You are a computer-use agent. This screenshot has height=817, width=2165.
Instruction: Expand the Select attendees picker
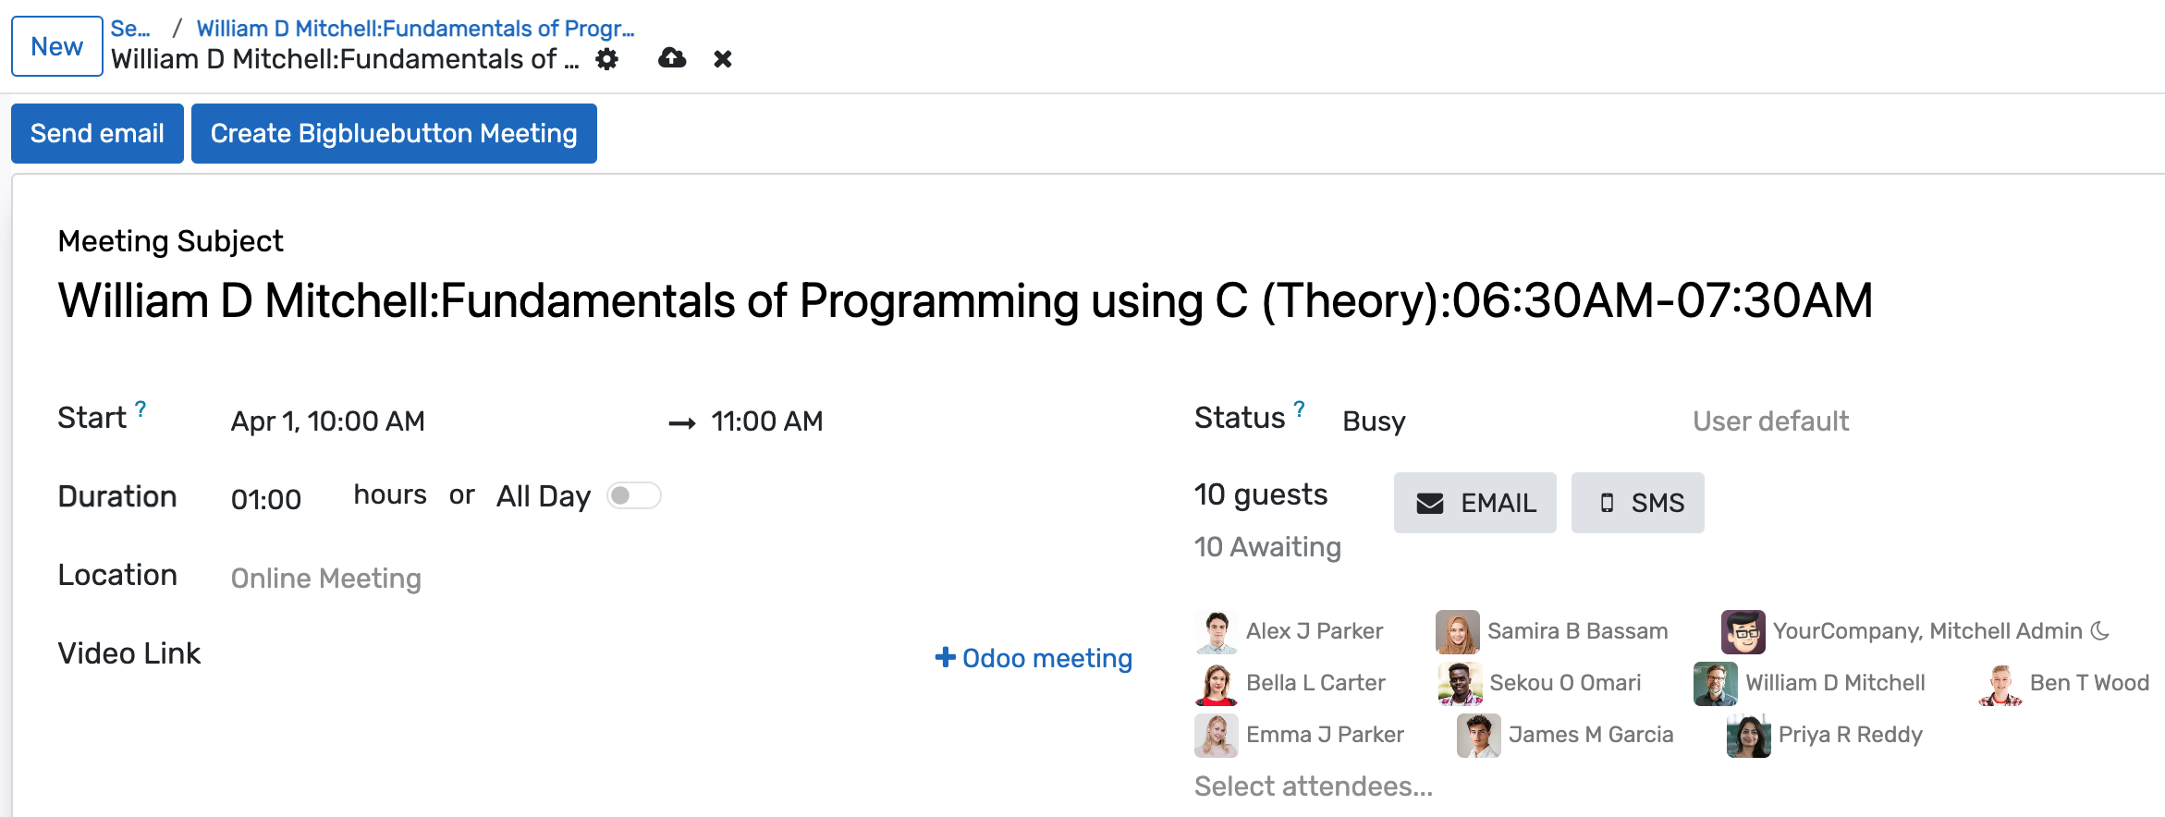point(1313,787)
